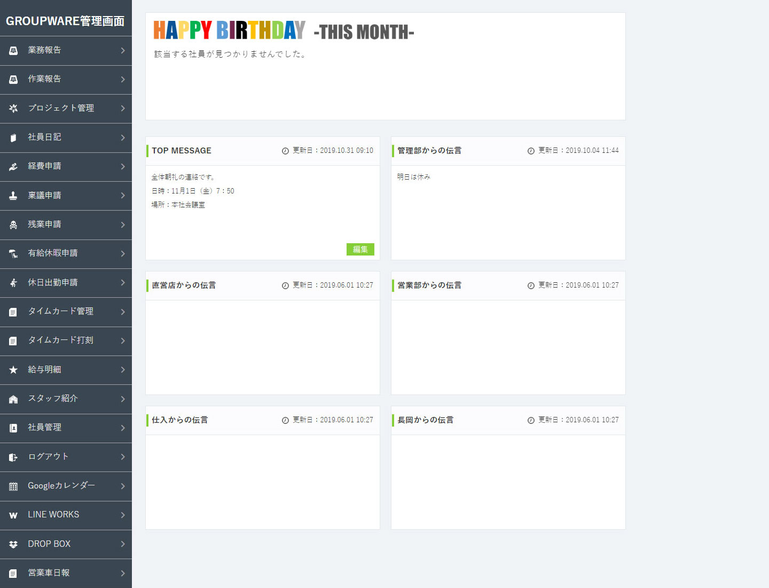Select the LINE WORKS icon
The height and width of the screenshot is (588, 769).
13,515
